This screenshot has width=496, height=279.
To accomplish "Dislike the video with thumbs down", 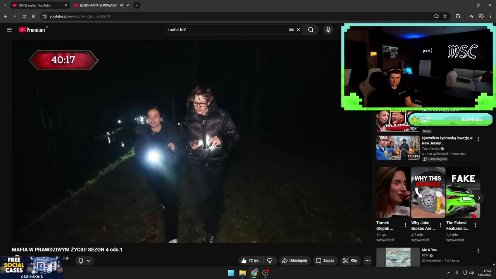I will click(x=270, y=261).
